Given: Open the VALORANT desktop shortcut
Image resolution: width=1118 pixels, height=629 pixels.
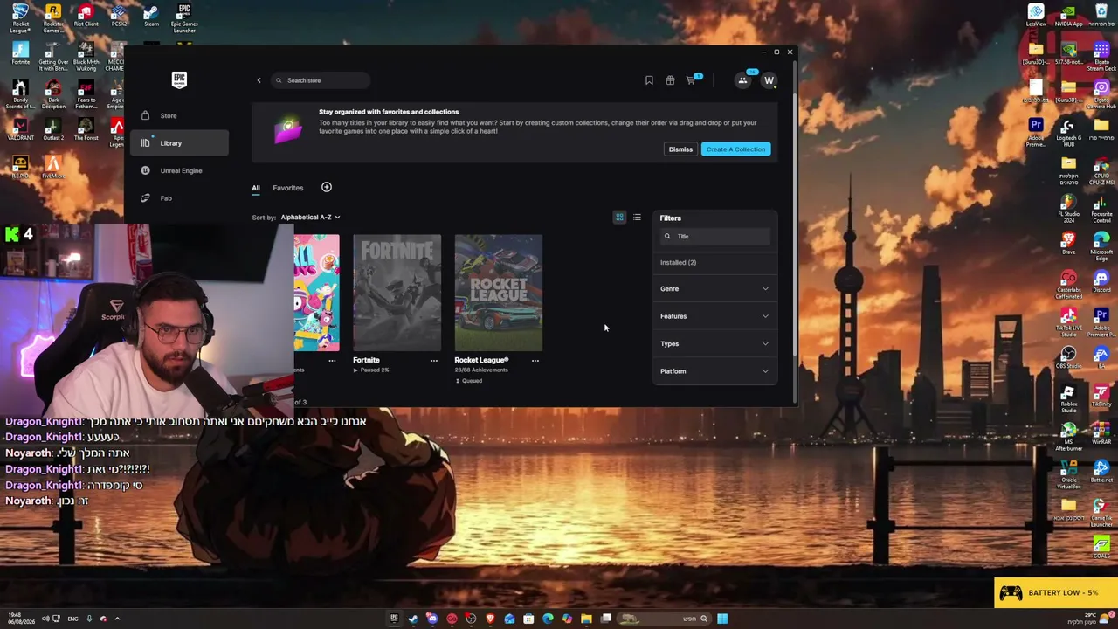Looking at the screenshot, I should pyautogui.click(x=21, y=129).
